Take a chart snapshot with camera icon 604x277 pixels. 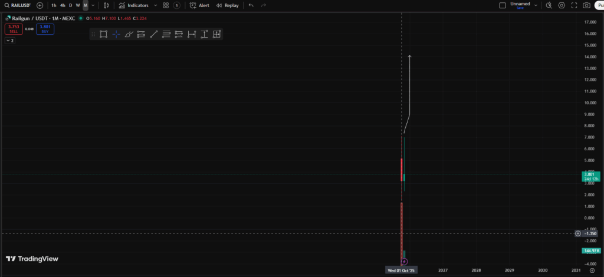coord(586,5)
